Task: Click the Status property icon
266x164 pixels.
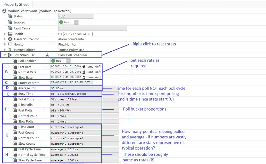Action: (x=10, y=17)
